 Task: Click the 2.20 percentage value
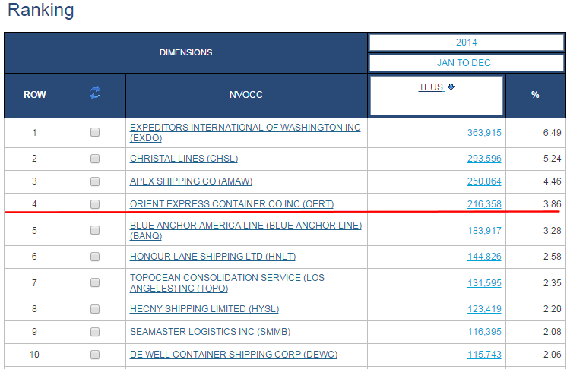click(552, 309)
